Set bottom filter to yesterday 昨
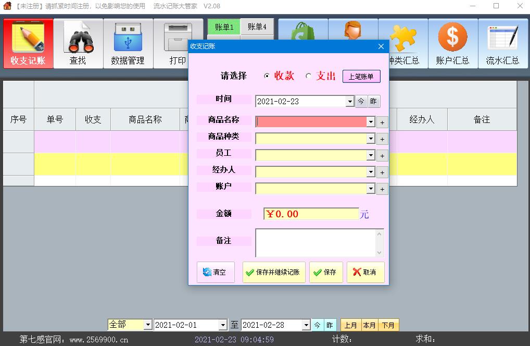Screen dimensions: 530x346 (330, 325)
